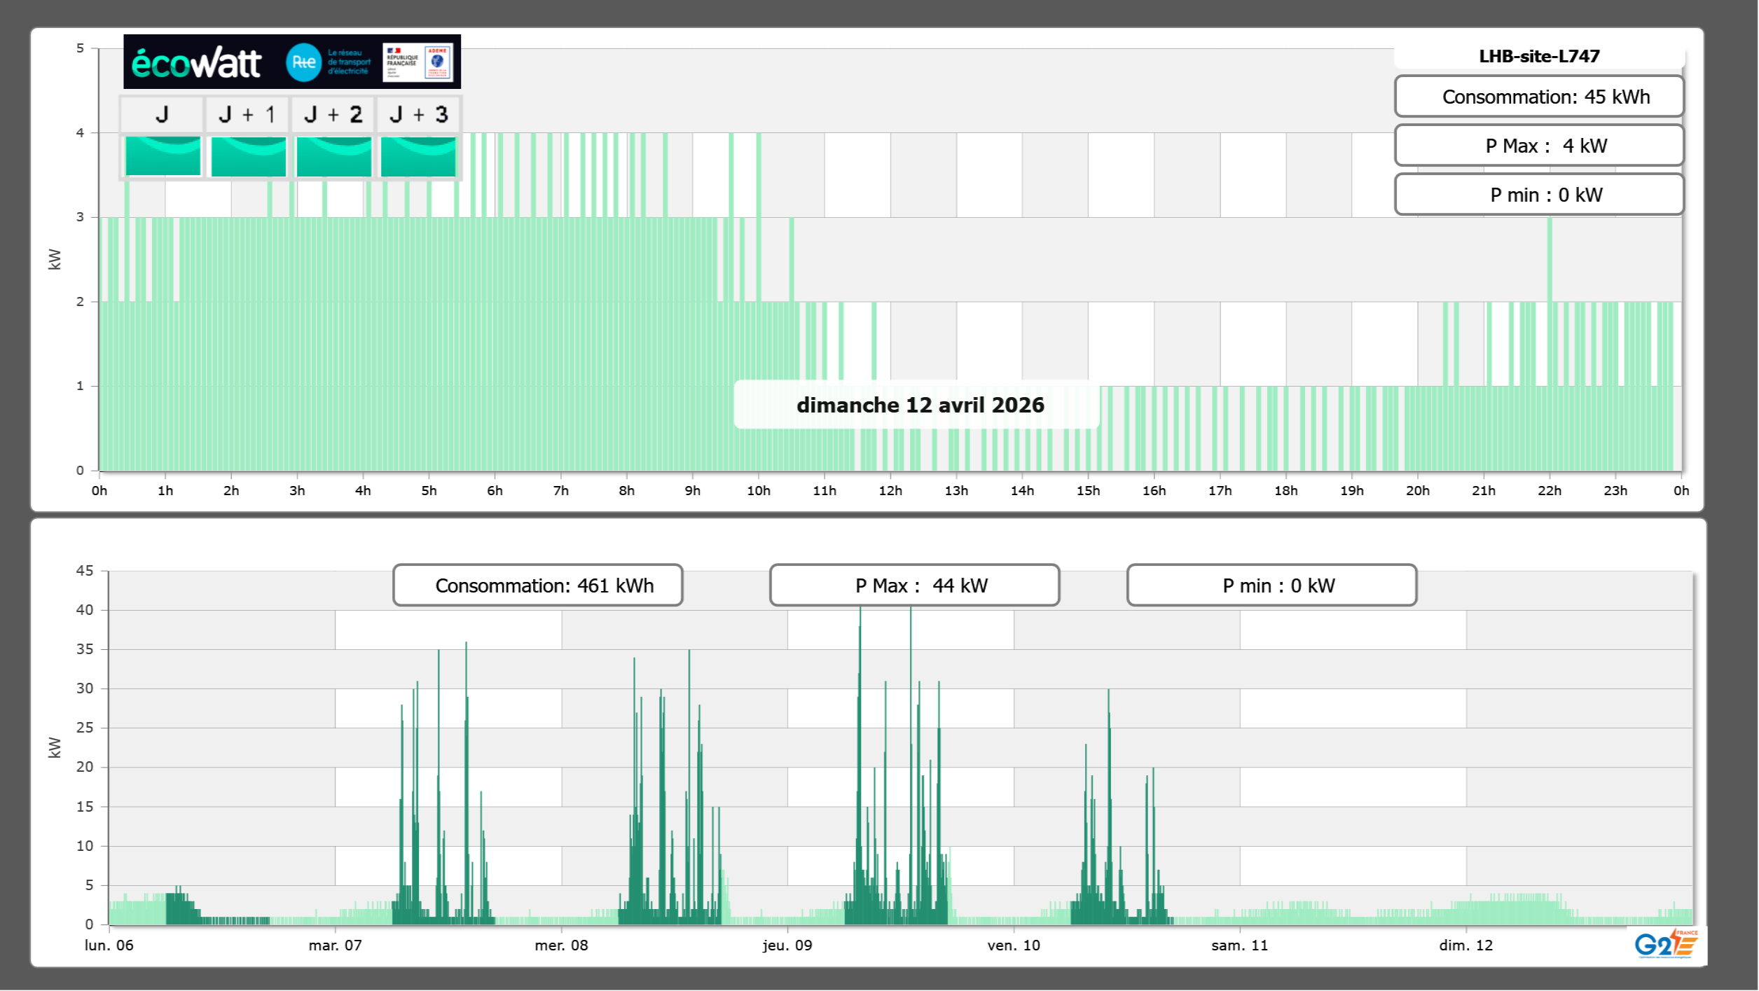Image resolution: width=1759 pixels, height=991 pixels.
Task: Click the G2E France logo
Action: pos(1665,944)
